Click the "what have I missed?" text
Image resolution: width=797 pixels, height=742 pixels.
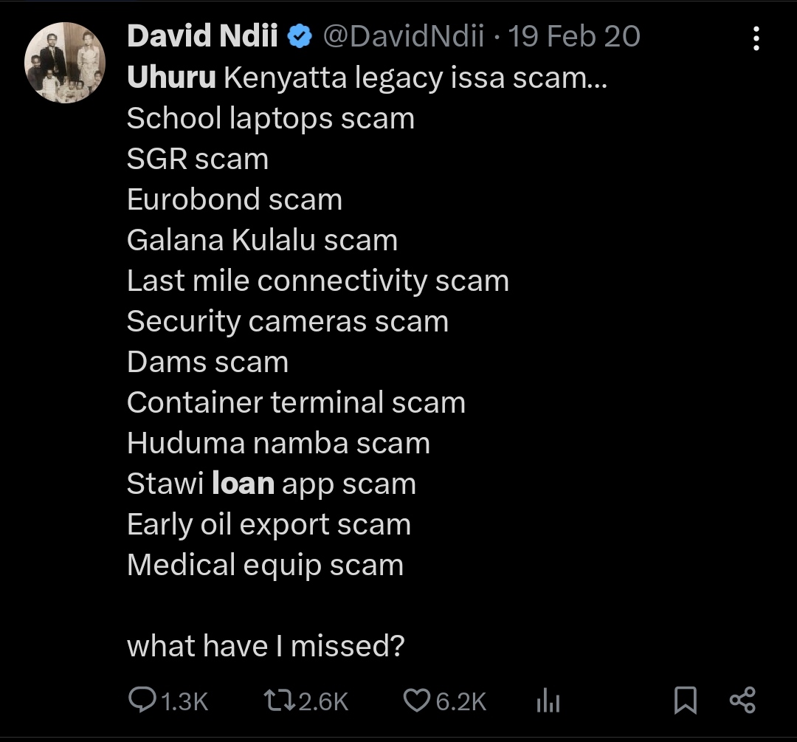(266, 646)
